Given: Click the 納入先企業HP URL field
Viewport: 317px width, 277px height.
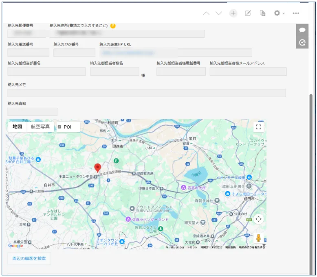Looking at the screenshot, I should [x=176, y=52].
